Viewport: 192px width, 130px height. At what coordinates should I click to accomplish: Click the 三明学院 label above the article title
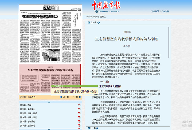tap(127, 32)
